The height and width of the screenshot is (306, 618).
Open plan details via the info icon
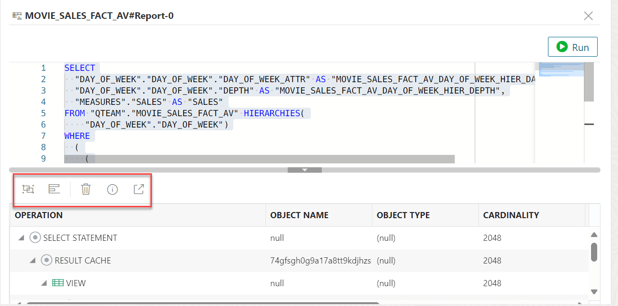pos(112,189)
